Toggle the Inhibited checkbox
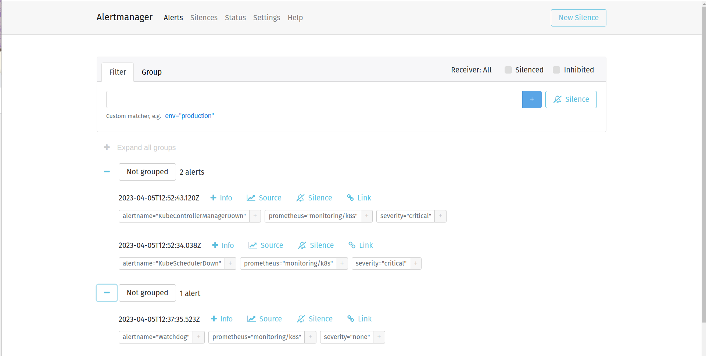 point(556,70)
